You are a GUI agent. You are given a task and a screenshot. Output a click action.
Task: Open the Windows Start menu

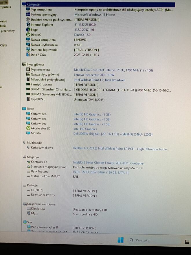point(120,240)
